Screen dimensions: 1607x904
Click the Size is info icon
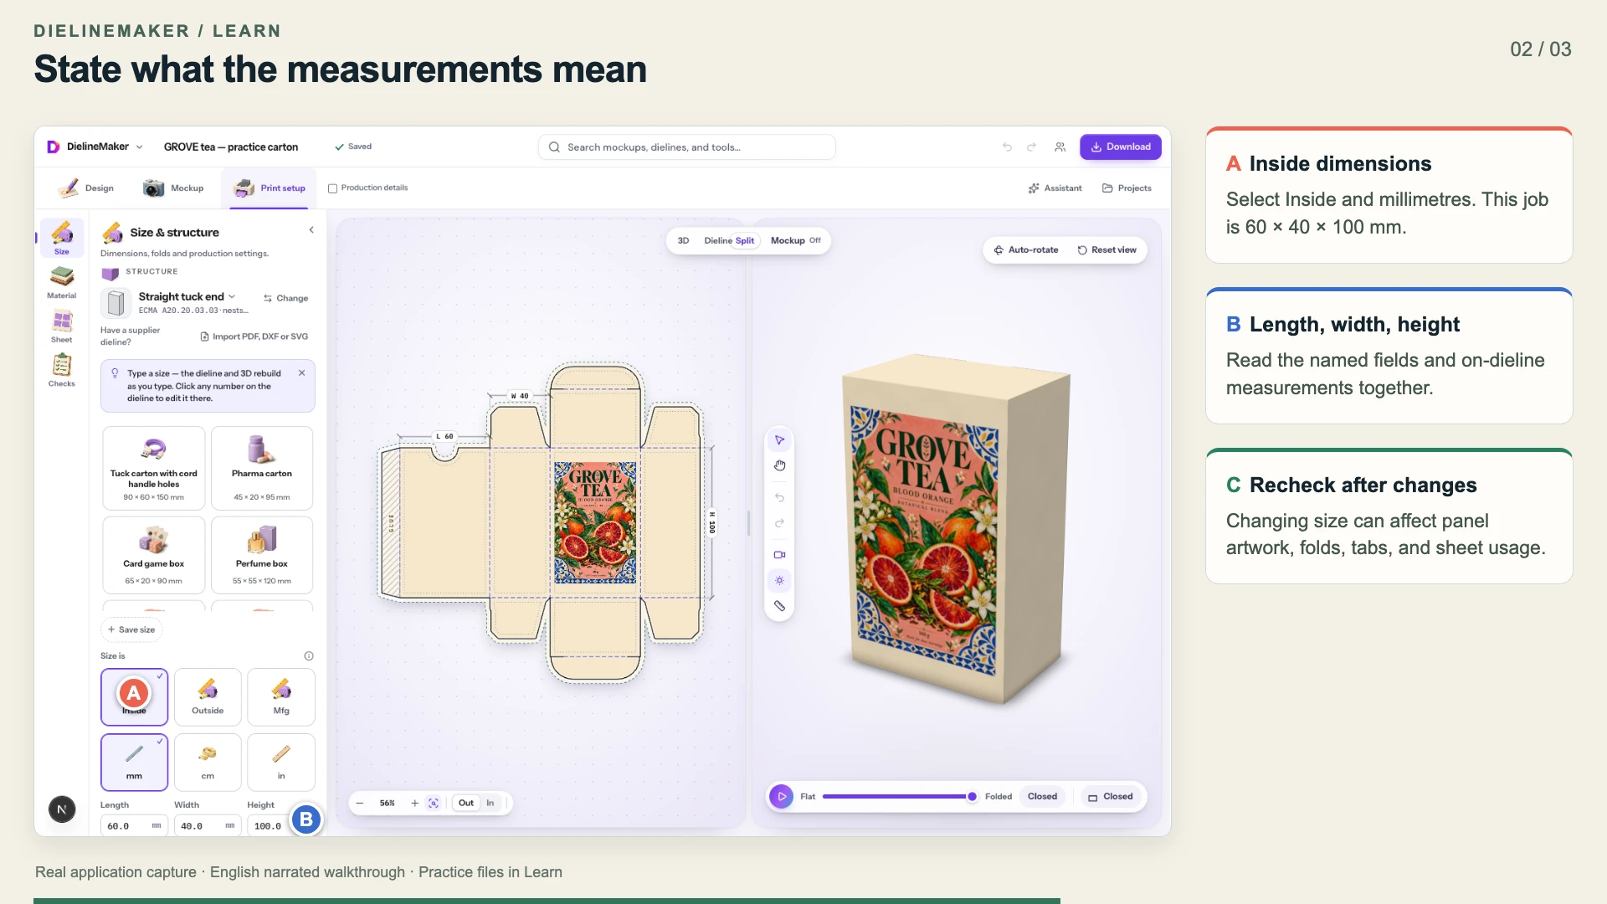(x=309, y=656)
